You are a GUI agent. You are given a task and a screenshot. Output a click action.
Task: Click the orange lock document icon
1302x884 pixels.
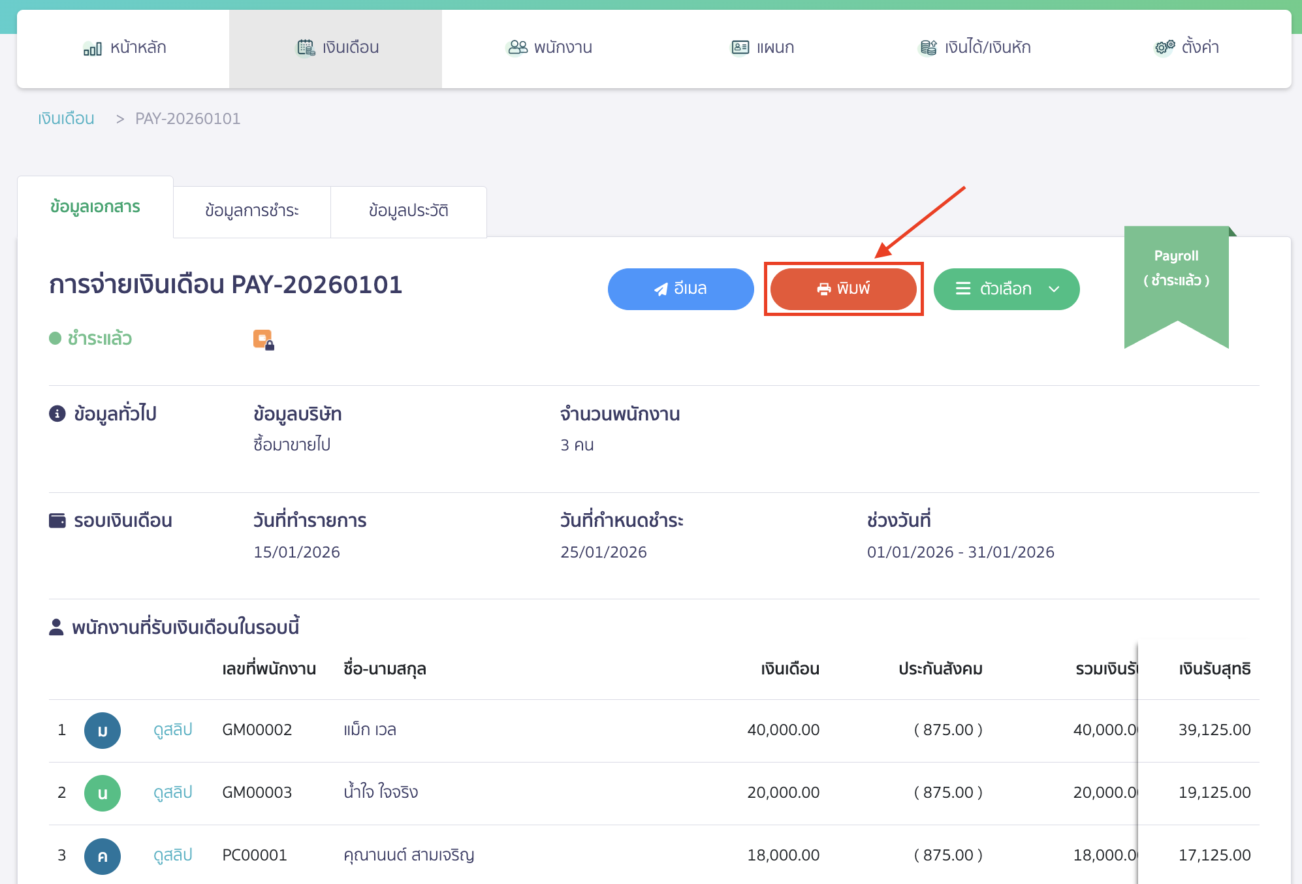pyautogui.click(x=263, y=339)
